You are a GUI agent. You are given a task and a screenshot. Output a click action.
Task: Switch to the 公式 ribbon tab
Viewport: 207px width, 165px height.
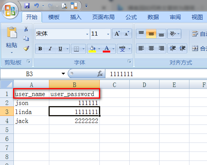click(x=131, y=17)
